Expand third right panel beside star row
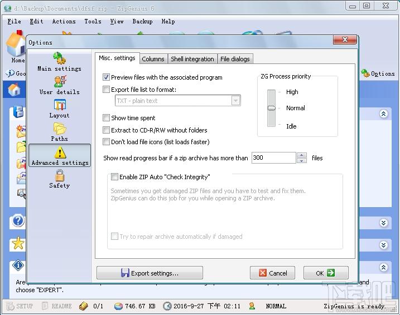 tap(383, 245)
